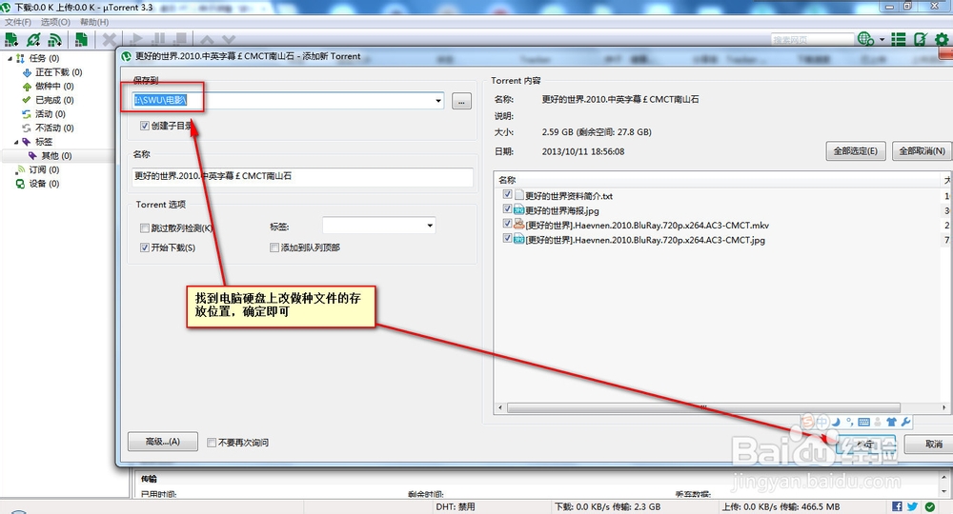The height and width of the screenshot is (514, 953).
Task: Click the 全部取消(N) button
Action: click(x=922, y=151)
